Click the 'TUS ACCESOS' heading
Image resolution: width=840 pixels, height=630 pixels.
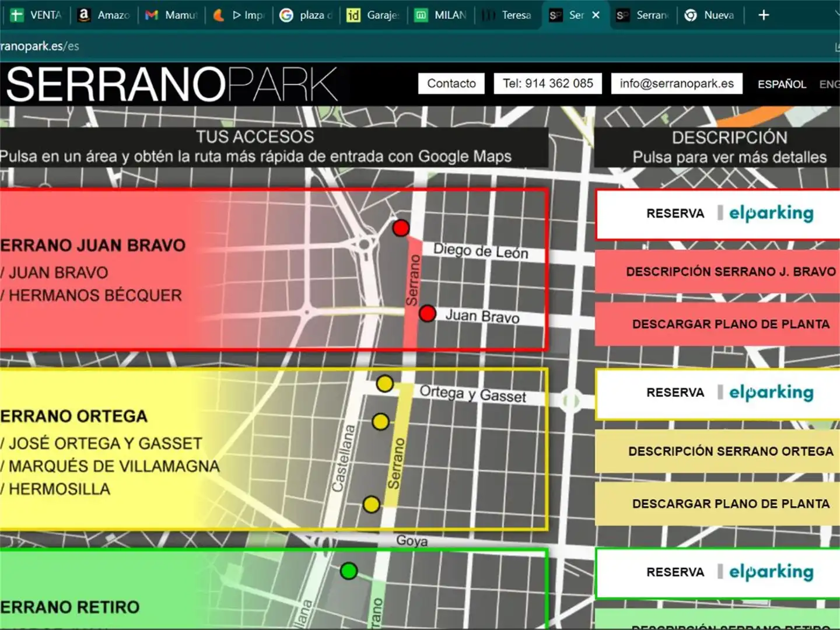tap(255, 136)
